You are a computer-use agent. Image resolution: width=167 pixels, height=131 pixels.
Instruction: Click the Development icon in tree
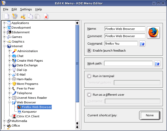pyautogui.click(x=9, y=28)
